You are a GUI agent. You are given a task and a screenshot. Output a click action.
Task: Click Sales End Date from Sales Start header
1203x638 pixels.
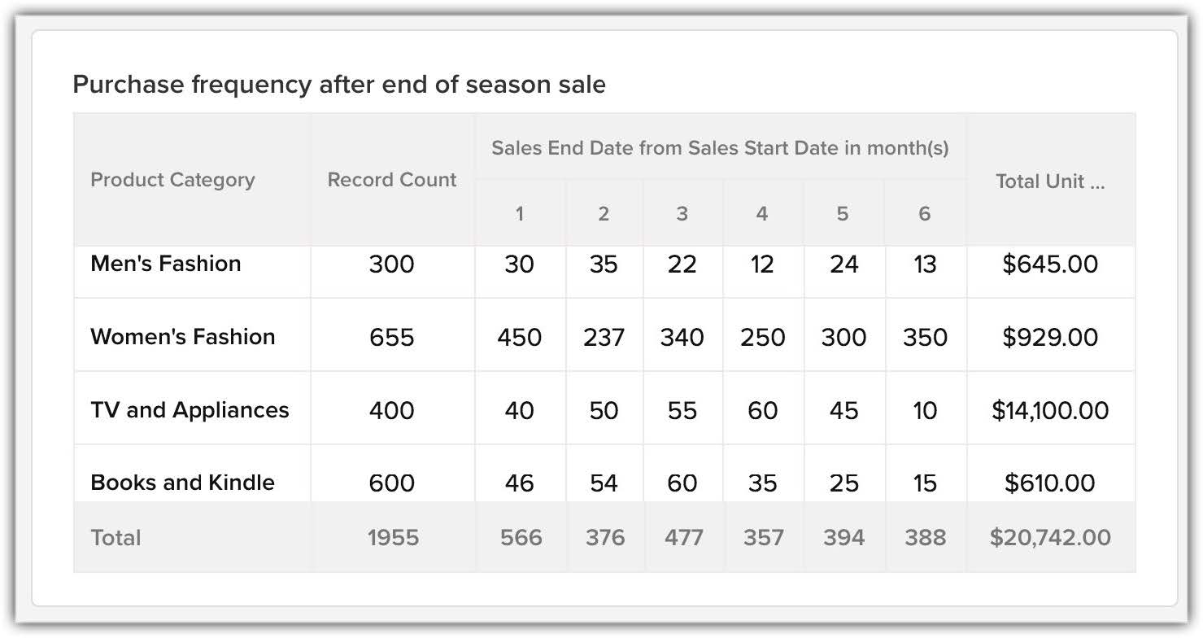pos(720,148)
